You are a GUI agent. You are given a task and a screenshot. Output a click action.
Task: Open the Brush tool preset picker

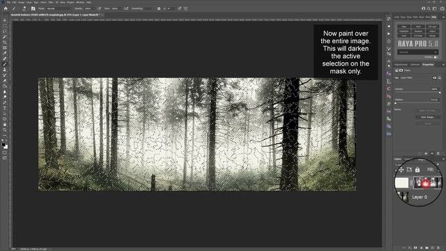15,8
